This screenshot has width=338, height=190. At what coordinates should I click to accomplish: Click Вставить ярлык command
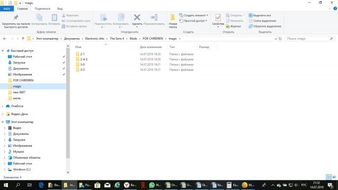click(74, 26)
